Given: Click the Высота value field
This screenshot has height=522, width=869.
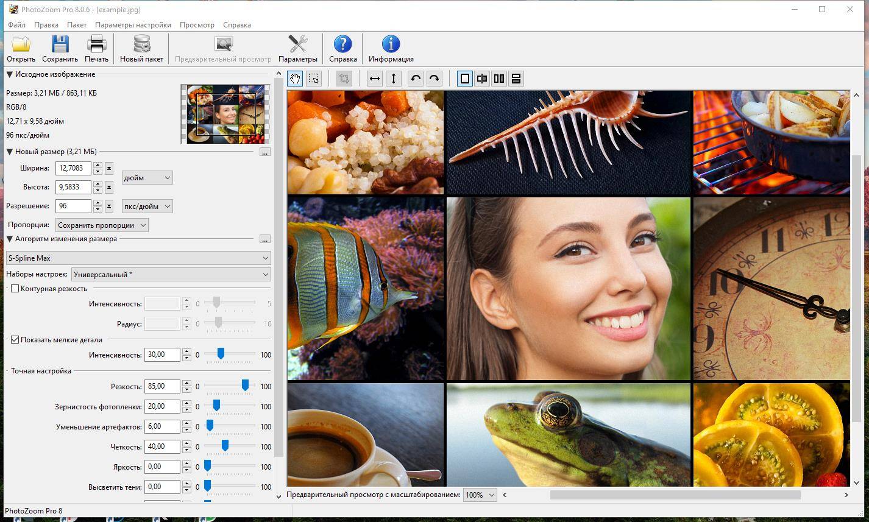Looking at the screenshot, I should pyautogui.click(x=73, y=187).
